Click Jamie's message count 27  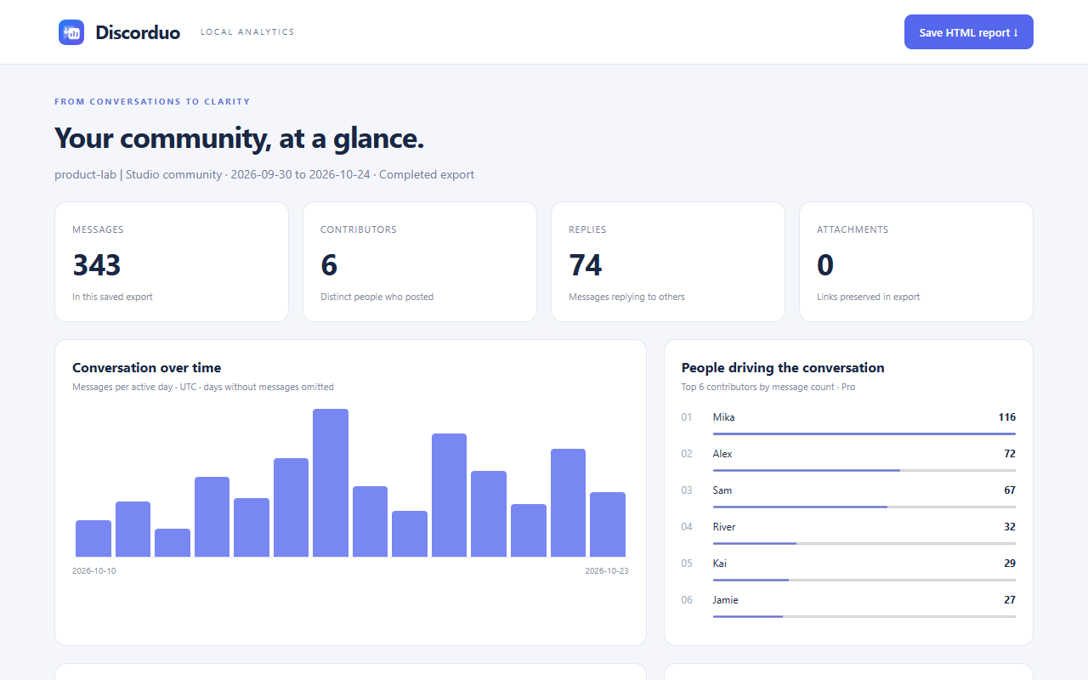point(1010,600)
